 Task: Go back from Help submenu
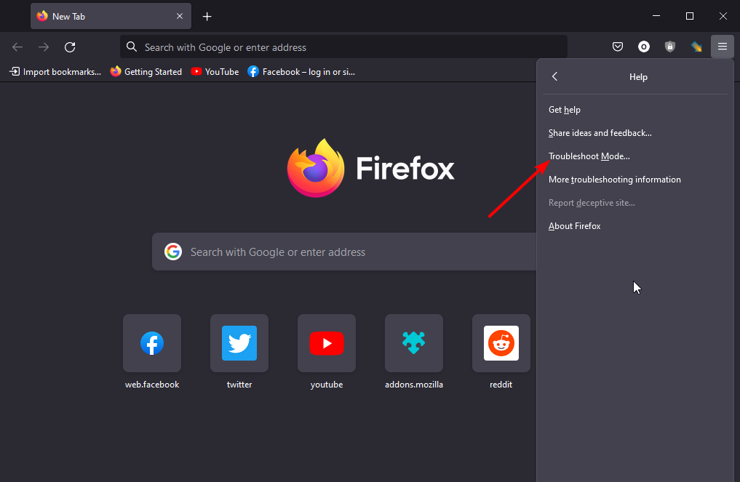click(555, 76)
